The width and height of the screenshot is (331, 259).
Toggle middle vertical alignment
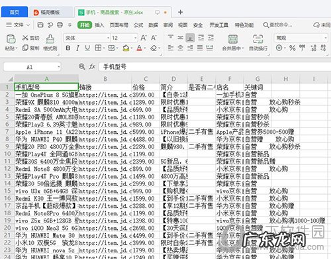click(180, 38)
